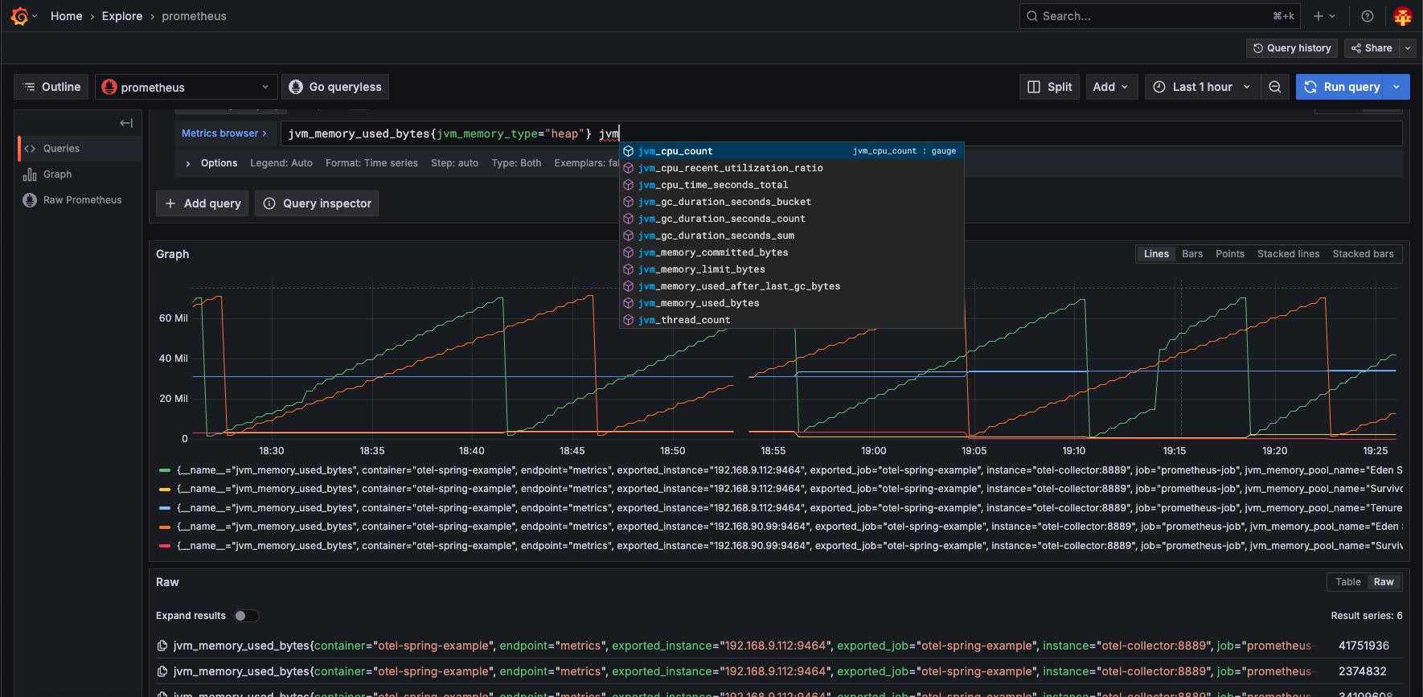Viewport: 1423px width, 697px height.
Task: Click into the PromQL query editor field
Action: (x=842, y=133)
